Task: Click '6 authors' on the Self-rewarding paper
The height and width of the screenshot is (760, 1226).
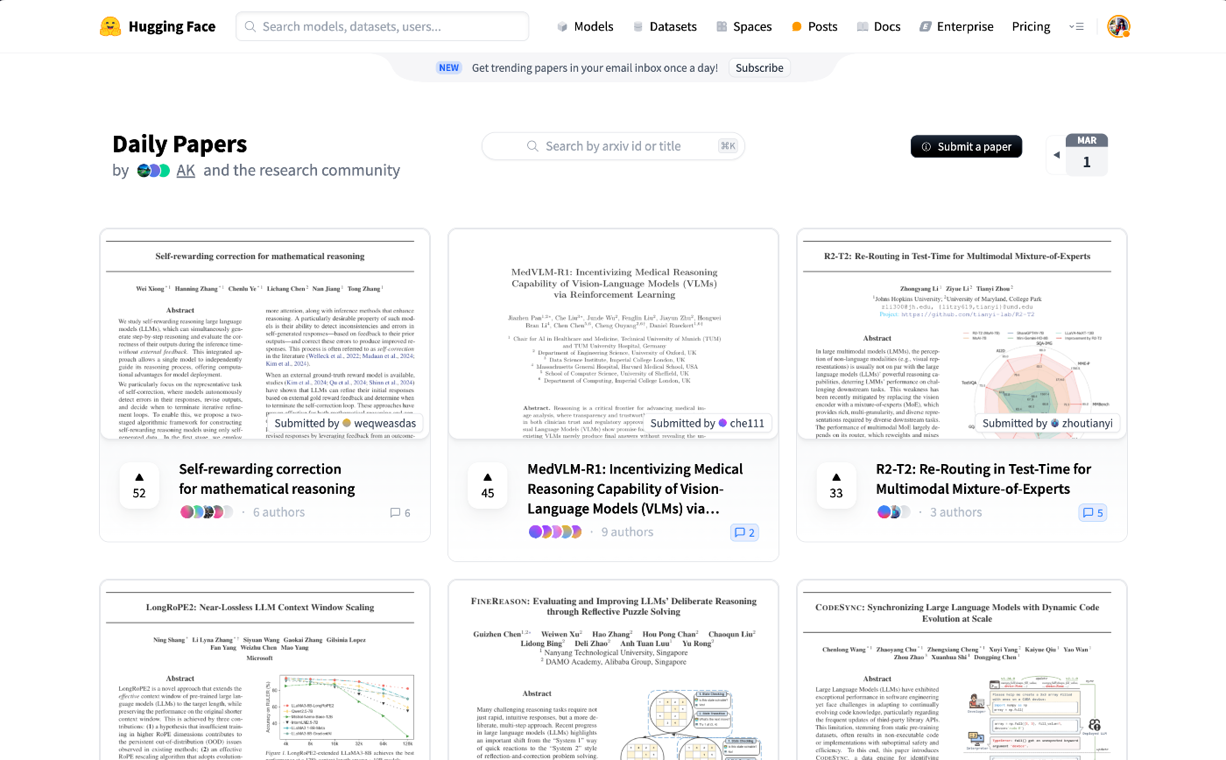Action: pos(278,512)
